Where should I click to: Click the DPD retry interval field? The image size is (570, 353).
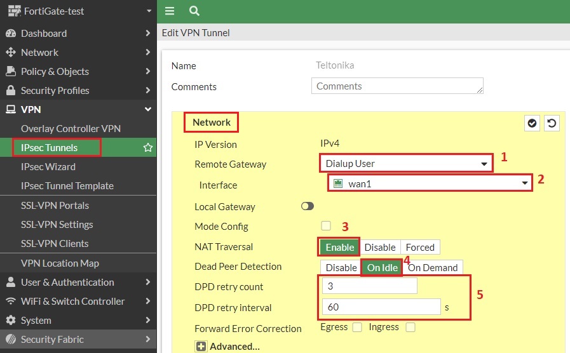click(381, 307)
